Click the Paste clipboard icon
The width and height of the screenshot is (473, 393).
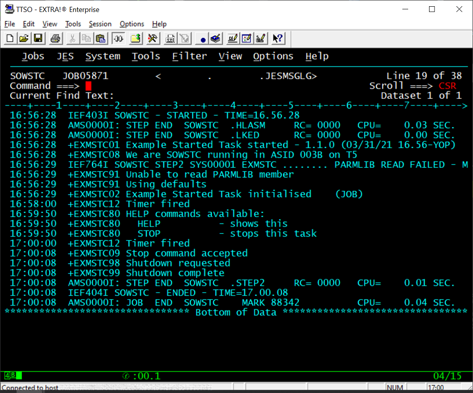pos(100,38)
